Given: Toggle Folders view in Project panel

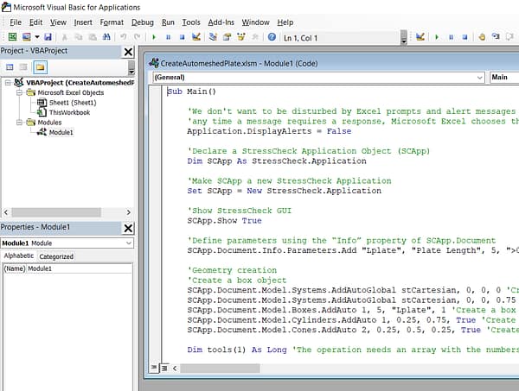Looking at the screenshot, I should 40,66.
